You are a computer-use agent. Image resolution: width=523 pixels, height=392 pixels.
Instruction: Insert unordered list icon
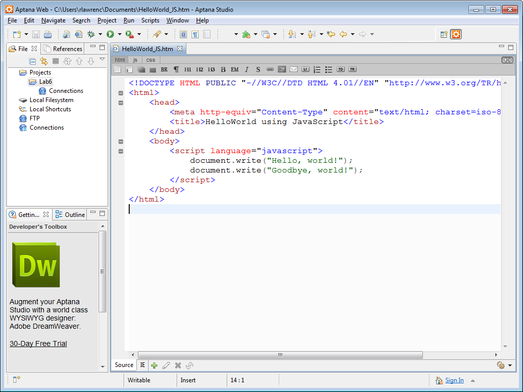(328, 69)
